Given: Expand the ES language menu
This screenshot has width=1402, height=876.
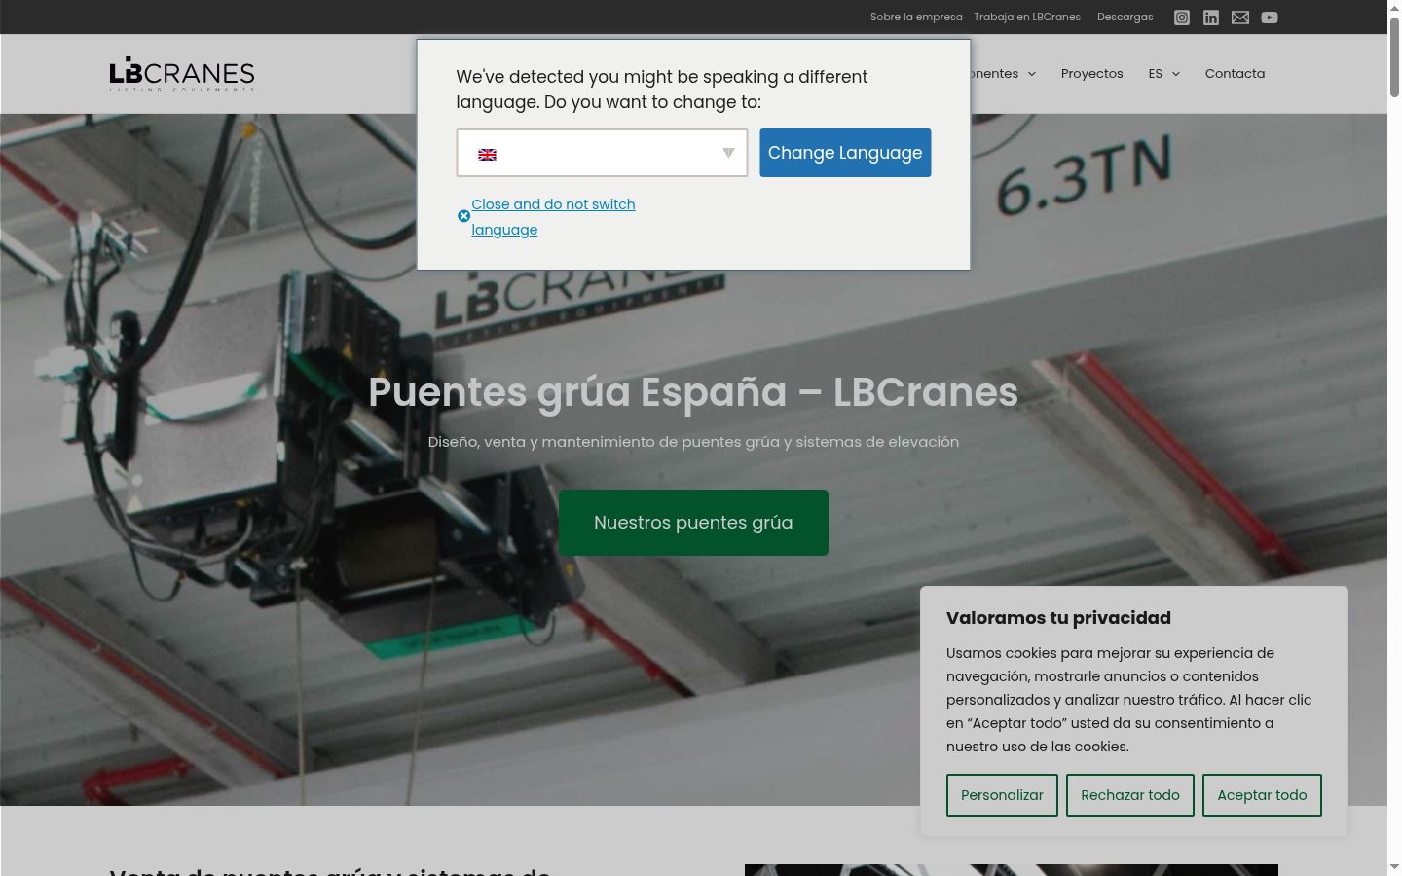Looking at the screenshot, I should pos(1163,74).
